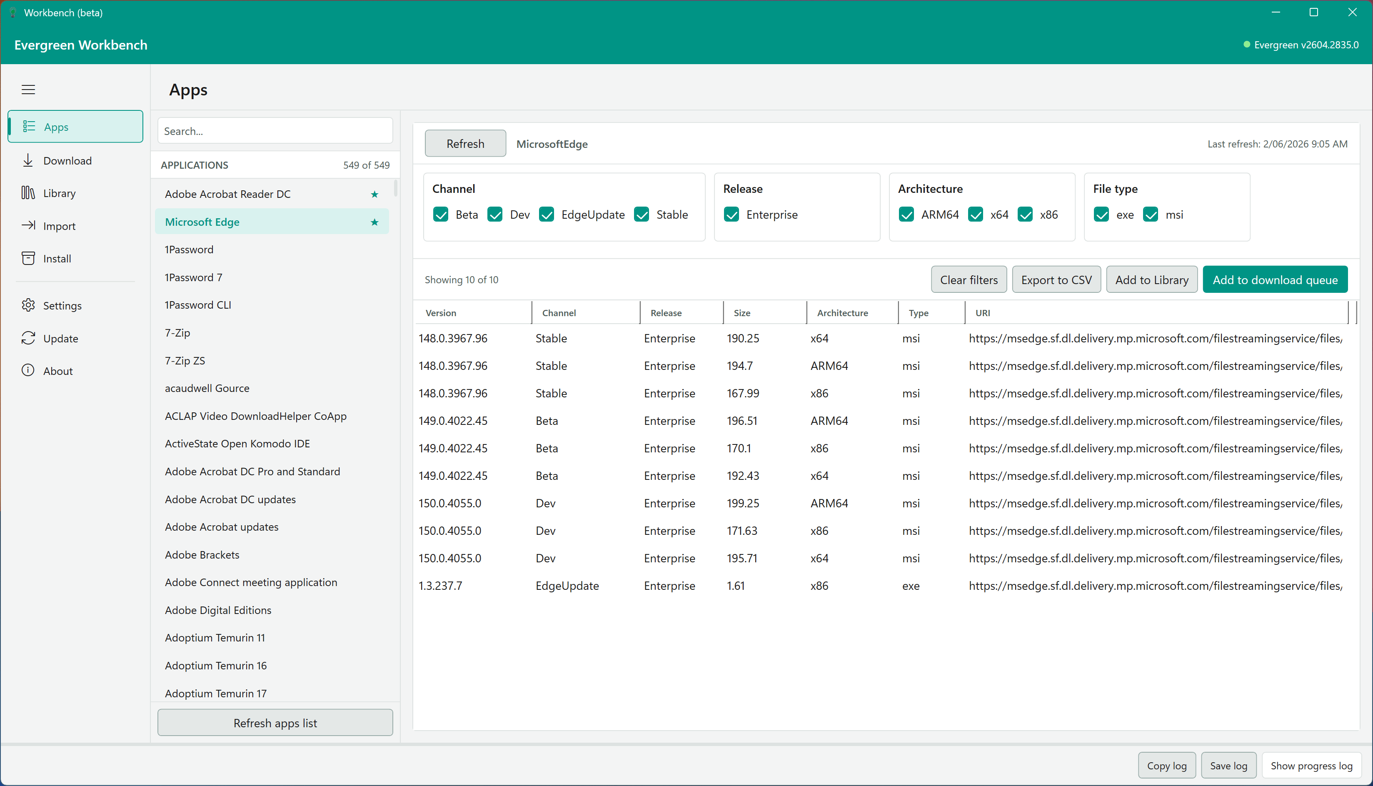Toggle the Stable channel checkbox
Screen dimensions: 1373x786
[x=642, y=215]
